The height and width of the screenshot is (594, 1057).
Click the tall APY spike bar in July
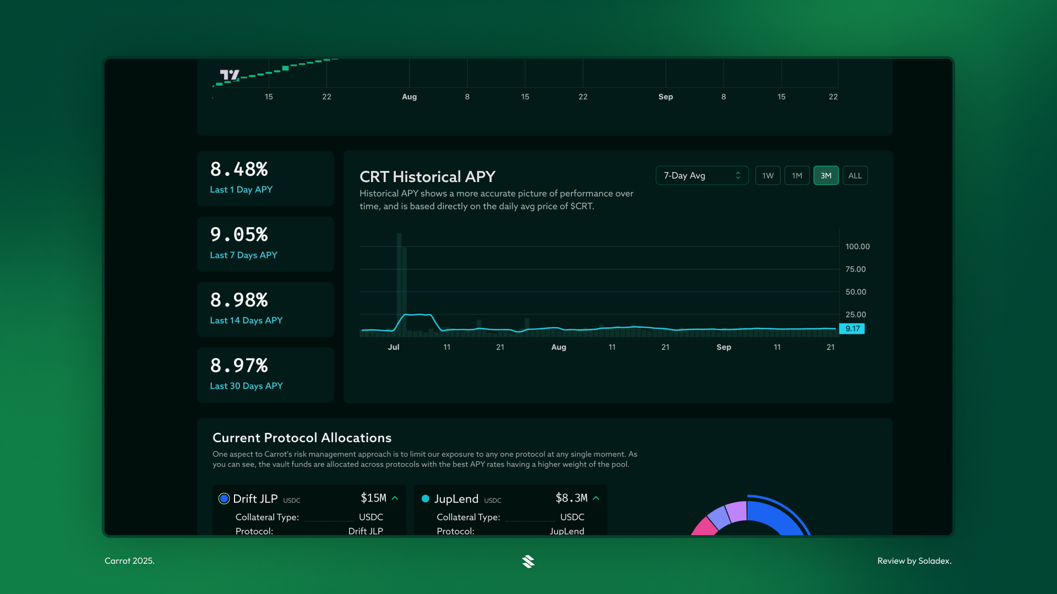[399, 275]
